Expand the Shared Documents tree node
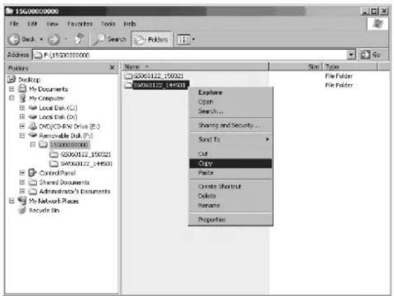This screenshot has height=296, width=394. (22, 182)
